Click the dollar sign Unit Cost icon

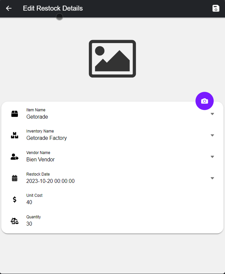(15, 199)
